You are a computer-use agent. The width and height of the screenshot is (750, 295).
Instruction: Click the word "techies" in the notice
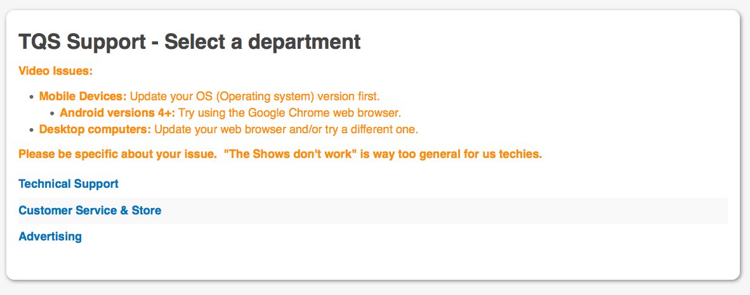(x=519, y=155)
